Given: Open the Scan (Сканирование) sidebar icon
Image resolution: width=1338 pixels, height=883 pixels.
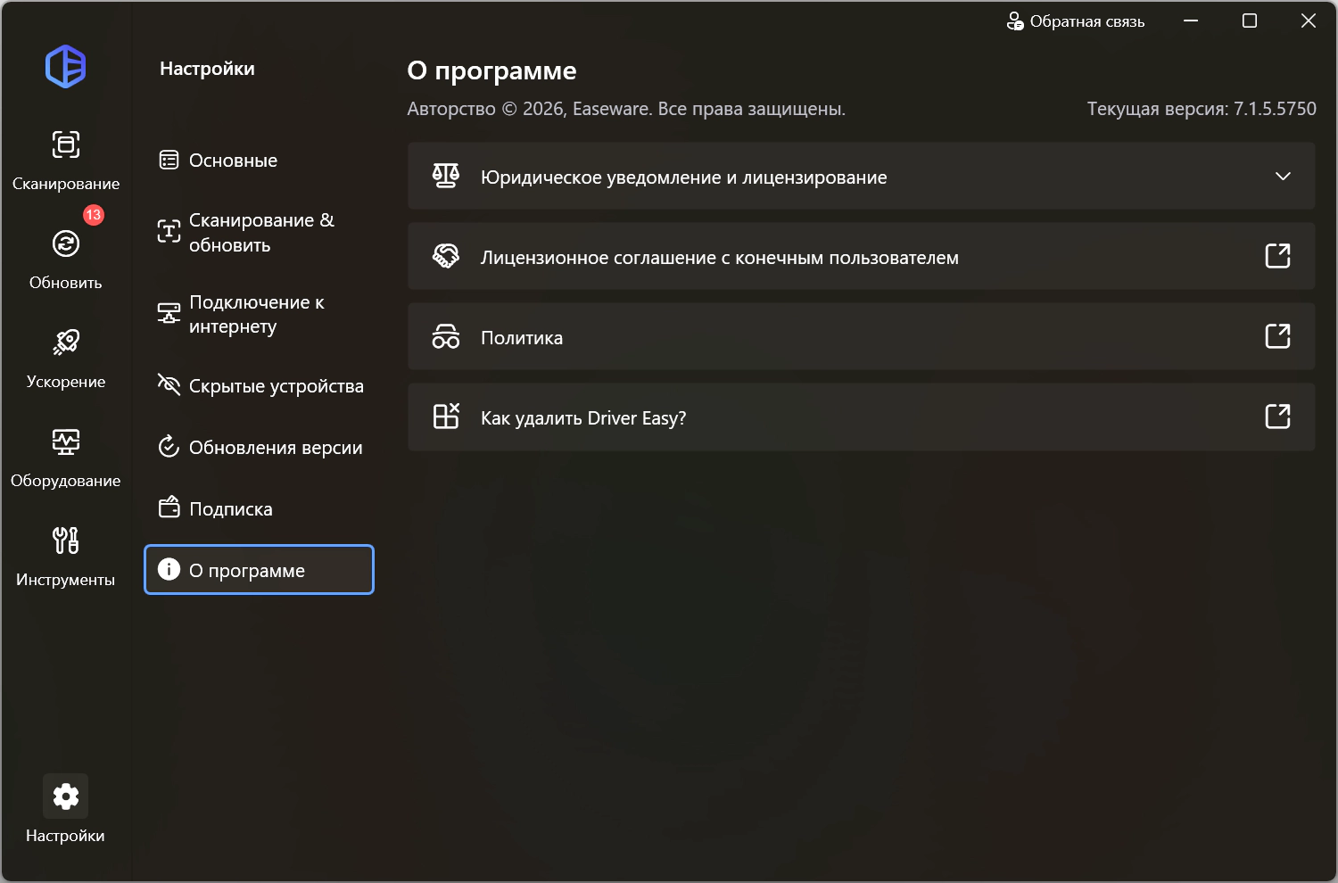Looking at the screenshot, I should pos(65,145).
